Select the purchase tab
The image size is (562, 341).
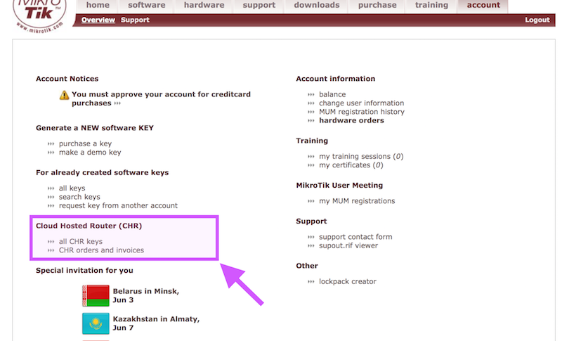point(377,6)
